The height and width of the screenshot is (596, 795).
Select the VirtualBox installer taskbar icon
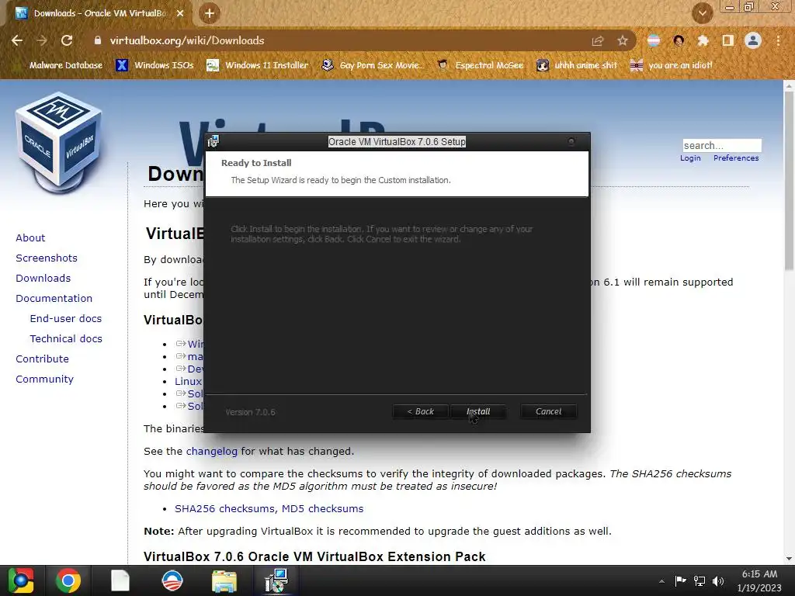coord(276,580)
